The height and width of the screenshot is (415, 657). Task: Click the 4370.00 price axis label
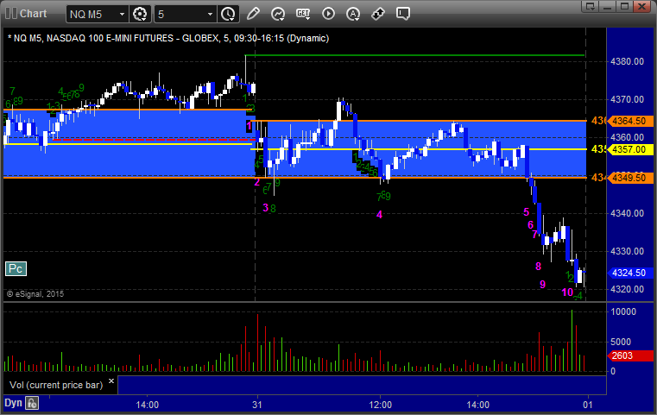(x=627, y=100)
